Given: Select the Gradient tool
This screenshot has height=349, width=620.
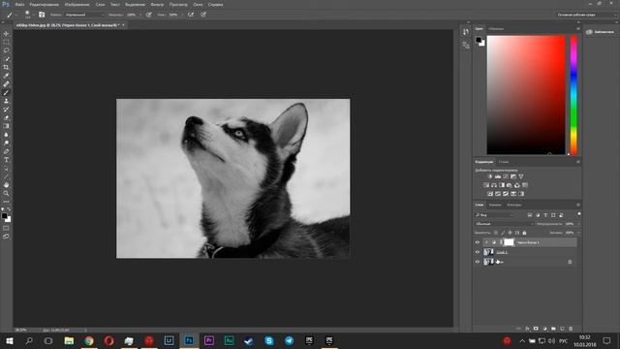Looking at the screenshot, I should pos(6,126).
